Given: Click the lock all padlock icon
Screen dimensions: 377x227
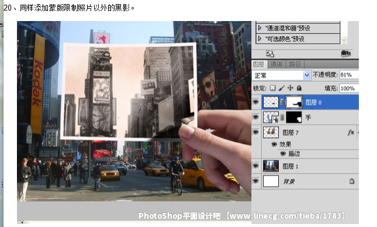Looking at the screenshot, I should tap(299, 88).
